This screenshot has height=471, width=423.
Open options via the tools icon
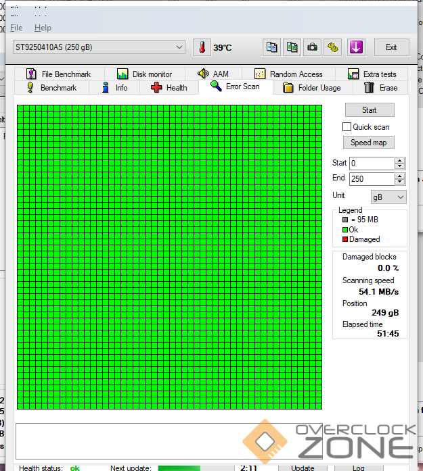click(333, 47)
